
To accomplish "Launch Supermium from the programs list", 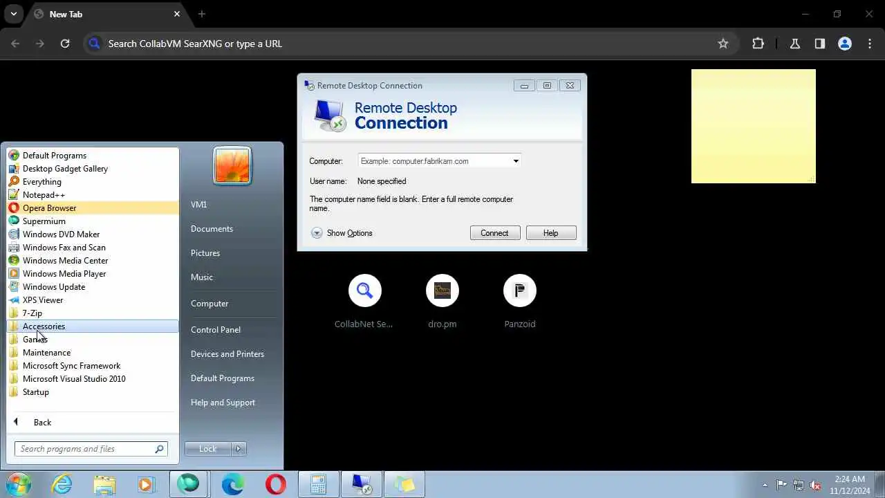I will (x=93, y=221).
